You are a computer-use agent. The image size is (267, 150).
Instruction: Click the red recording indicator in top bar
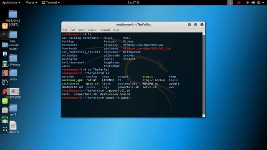tap(239, 2)
